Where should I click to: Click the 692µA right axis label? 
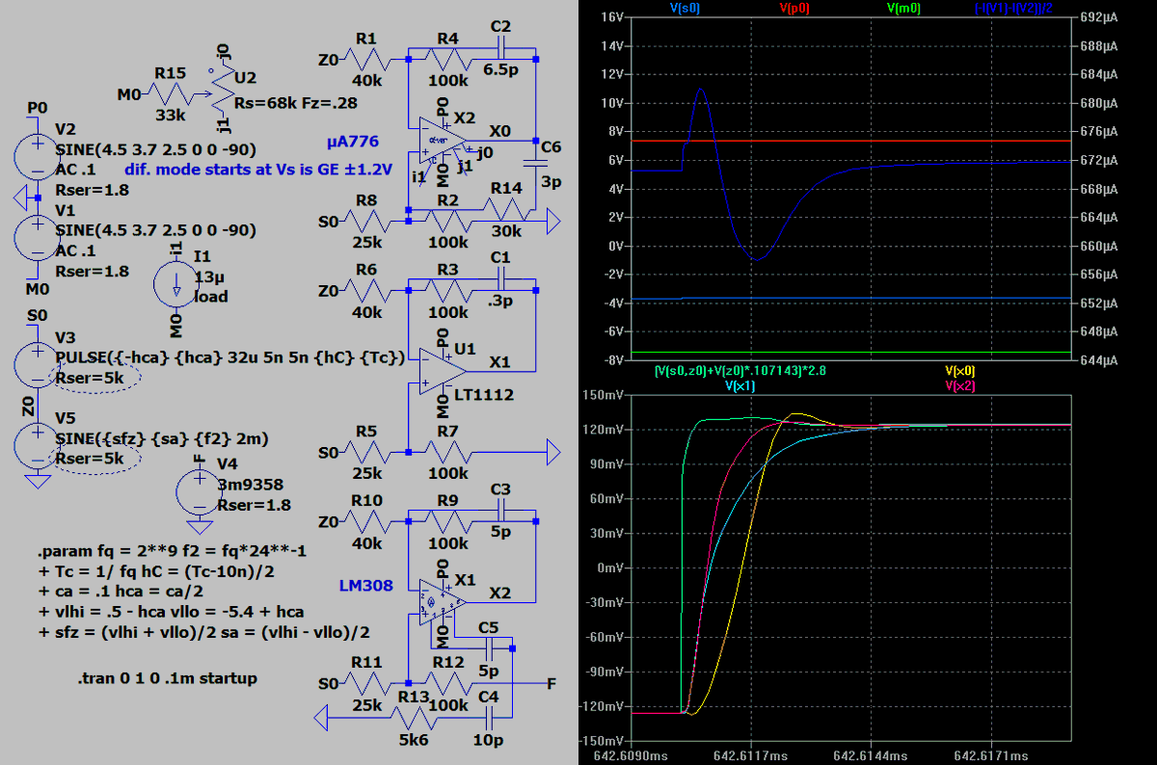1097,17
